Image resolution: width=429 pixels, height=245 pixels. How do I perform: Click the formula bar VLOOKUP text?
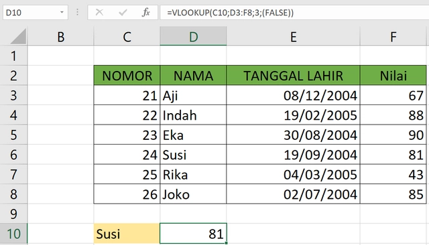click(230, 13)
